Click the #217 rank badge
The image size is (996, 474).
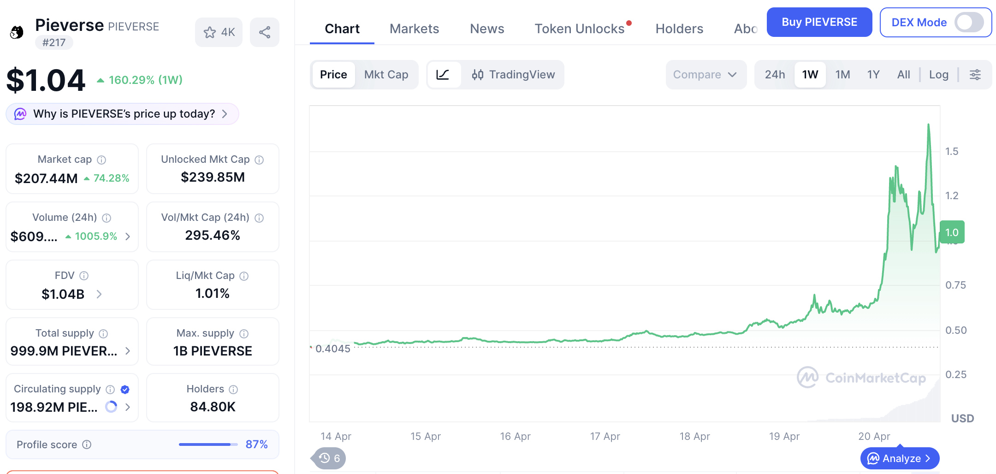(54, 42)
